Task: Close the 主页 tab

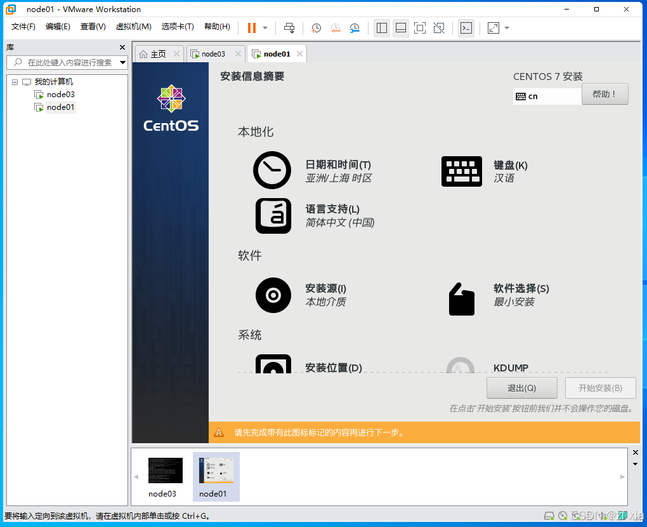Action: 176,54
